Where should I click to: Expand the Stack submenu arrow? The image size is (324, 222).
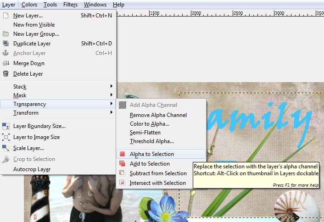pyautogui.click(x=112, y=86)
